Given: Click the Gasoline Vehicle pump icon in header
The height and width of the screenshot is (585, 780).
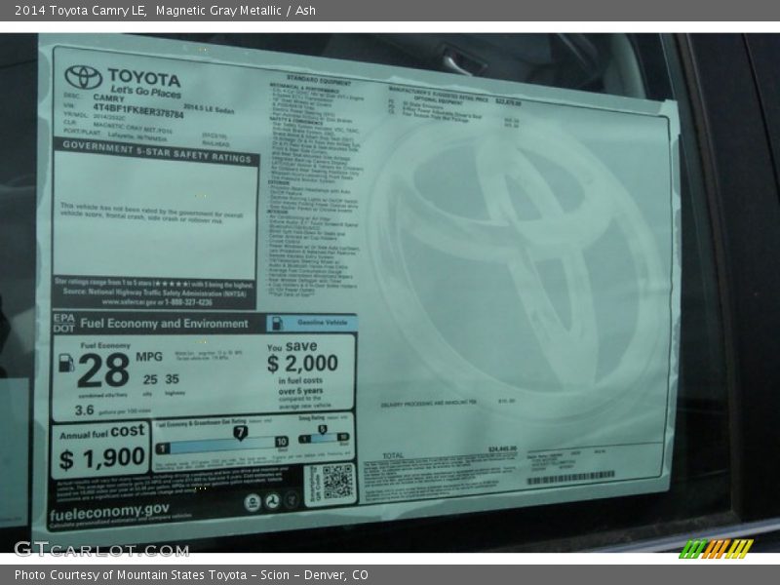Looking at the screenshot, I should pyautogui.click(x=276, y=324).
